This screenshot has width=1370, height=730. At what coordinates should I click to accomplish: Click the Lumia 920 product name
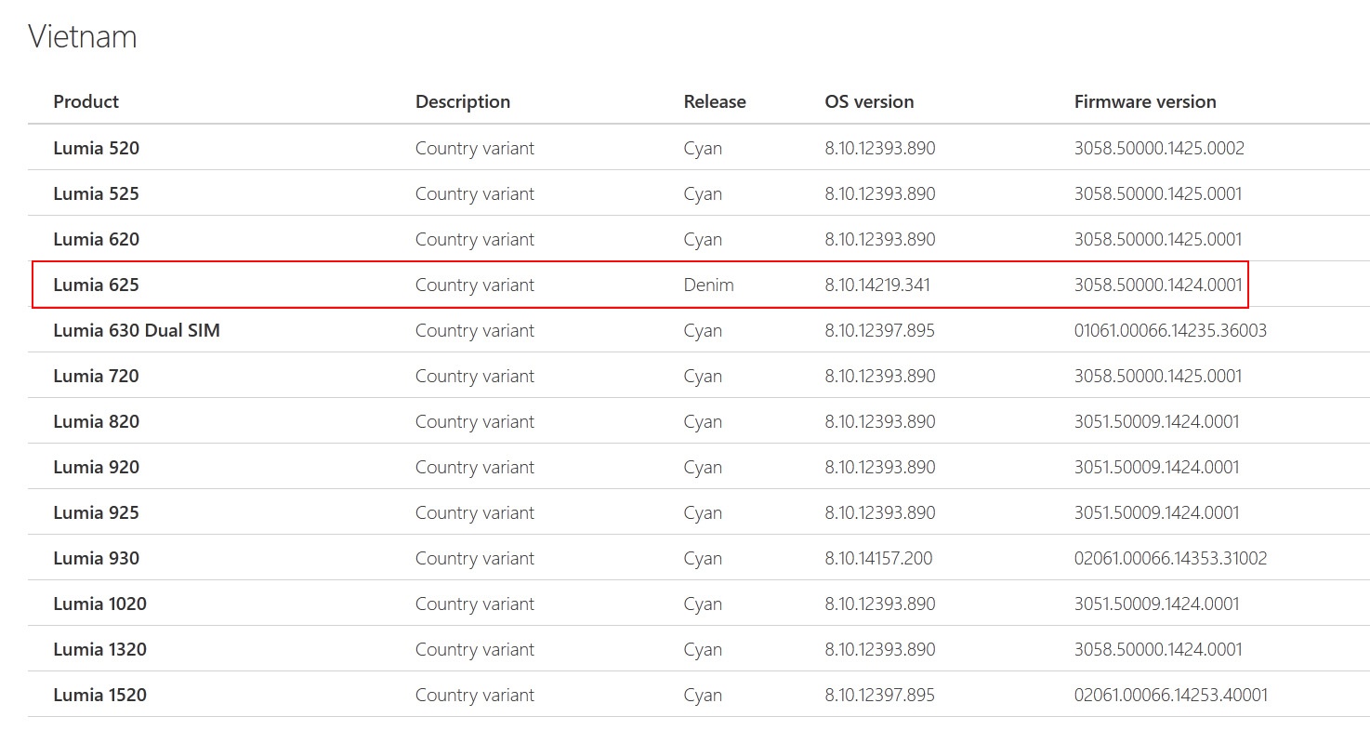click(x=97, y=467)
